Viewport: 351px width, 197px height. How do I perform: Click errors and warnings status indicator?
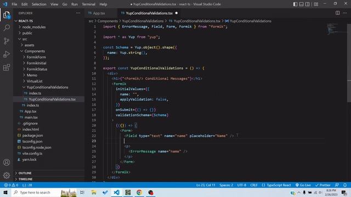(x=11, y=185)
